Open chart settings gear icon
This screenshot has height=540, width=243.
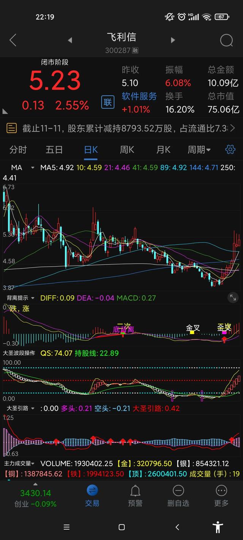click(230, 149)
